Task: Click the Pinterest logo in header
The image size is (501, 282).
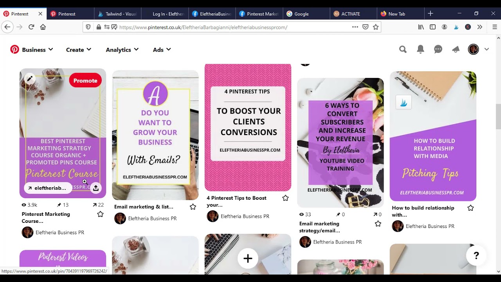Action: [14, 49]
